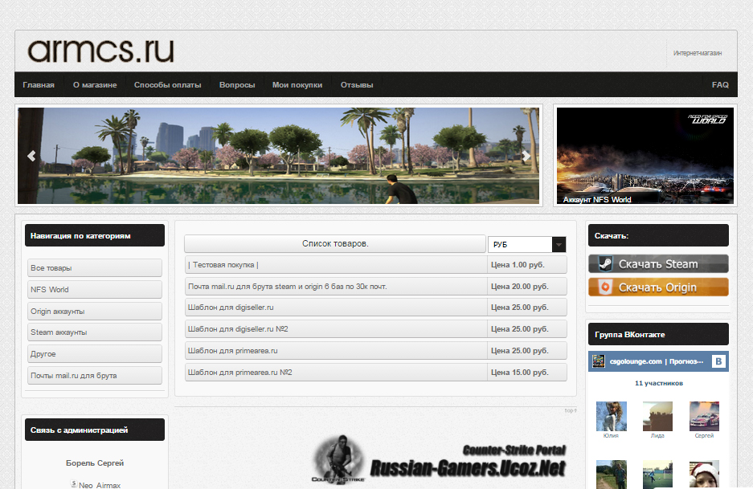Click Neo_Airmax Skype contact text
753x489 pixels.
[100, 485]
